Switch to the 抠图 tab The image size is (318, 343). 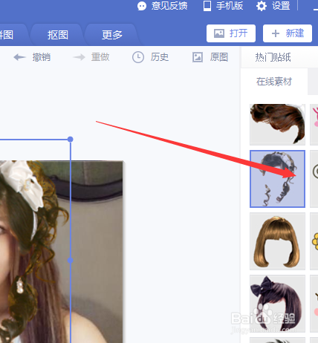coord(57,35)
